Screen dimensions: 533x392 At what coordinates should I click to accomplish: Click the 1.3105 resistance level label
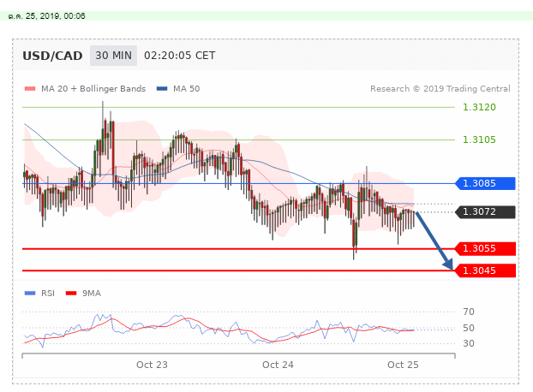click(x=479, y=140)
